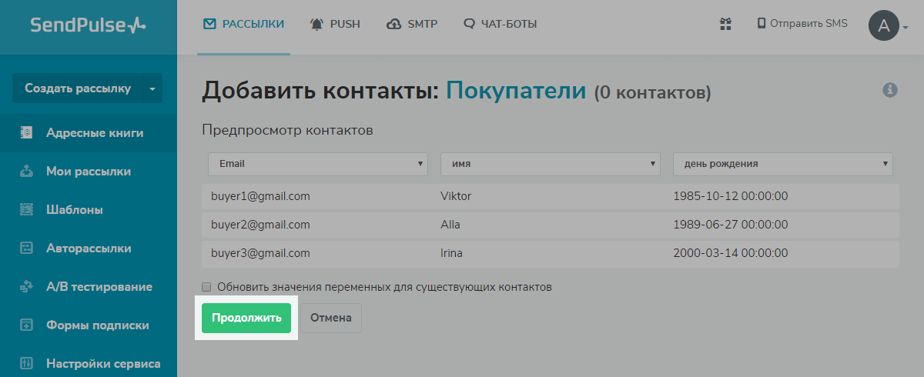This screenshot has height=377, width=924.
Task: Open Мои рассылки in sidebar
Action: click(x=89, y=172)
